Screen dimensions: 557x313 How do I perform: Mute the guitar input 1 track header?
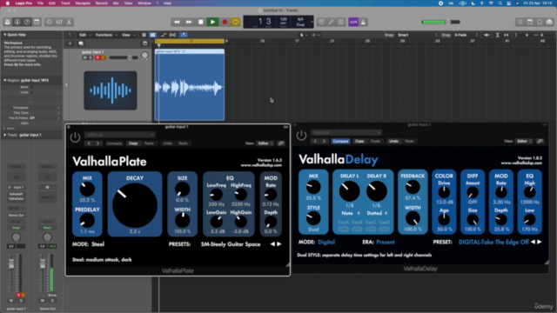(85, 57)
